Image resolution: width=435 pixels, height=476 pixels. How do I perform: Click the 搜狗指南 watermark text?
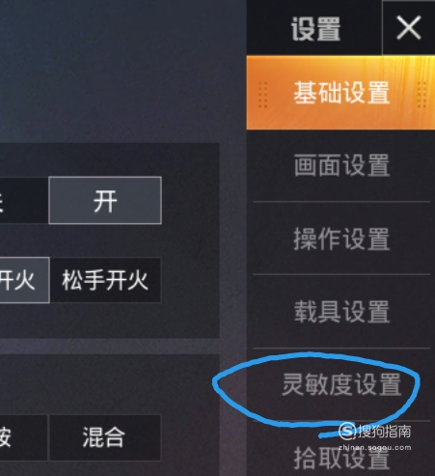384,431
